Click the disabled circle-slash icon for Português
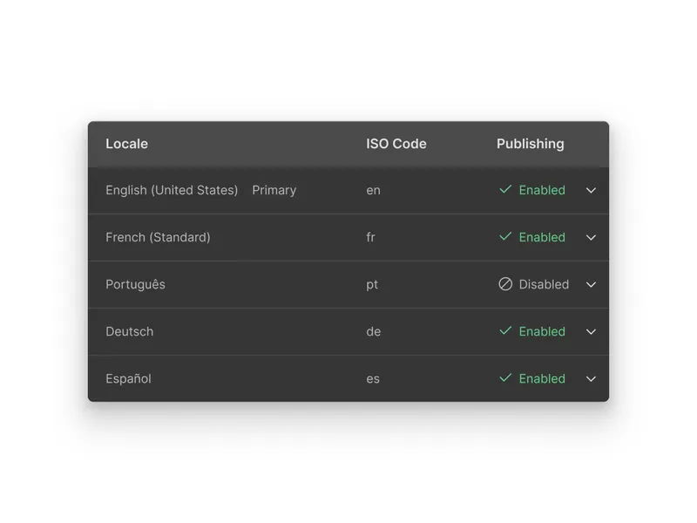Viewport: 697px width, 523px height. point(505,284)
